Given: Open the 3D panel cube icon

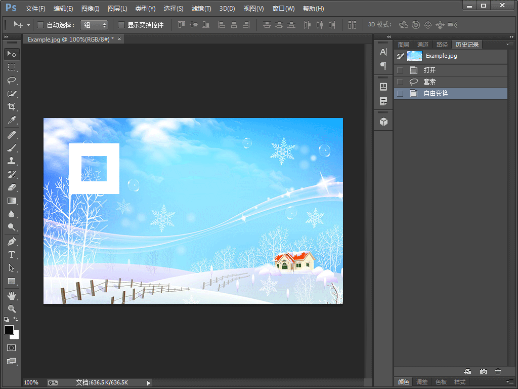Looking at the screenshot, I should [383, 122].
